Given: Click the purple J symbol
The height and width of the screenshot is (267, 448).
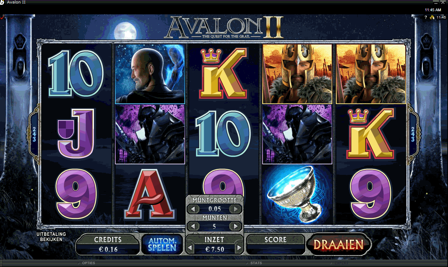Looking at the screenshot, I should point(76,134).
